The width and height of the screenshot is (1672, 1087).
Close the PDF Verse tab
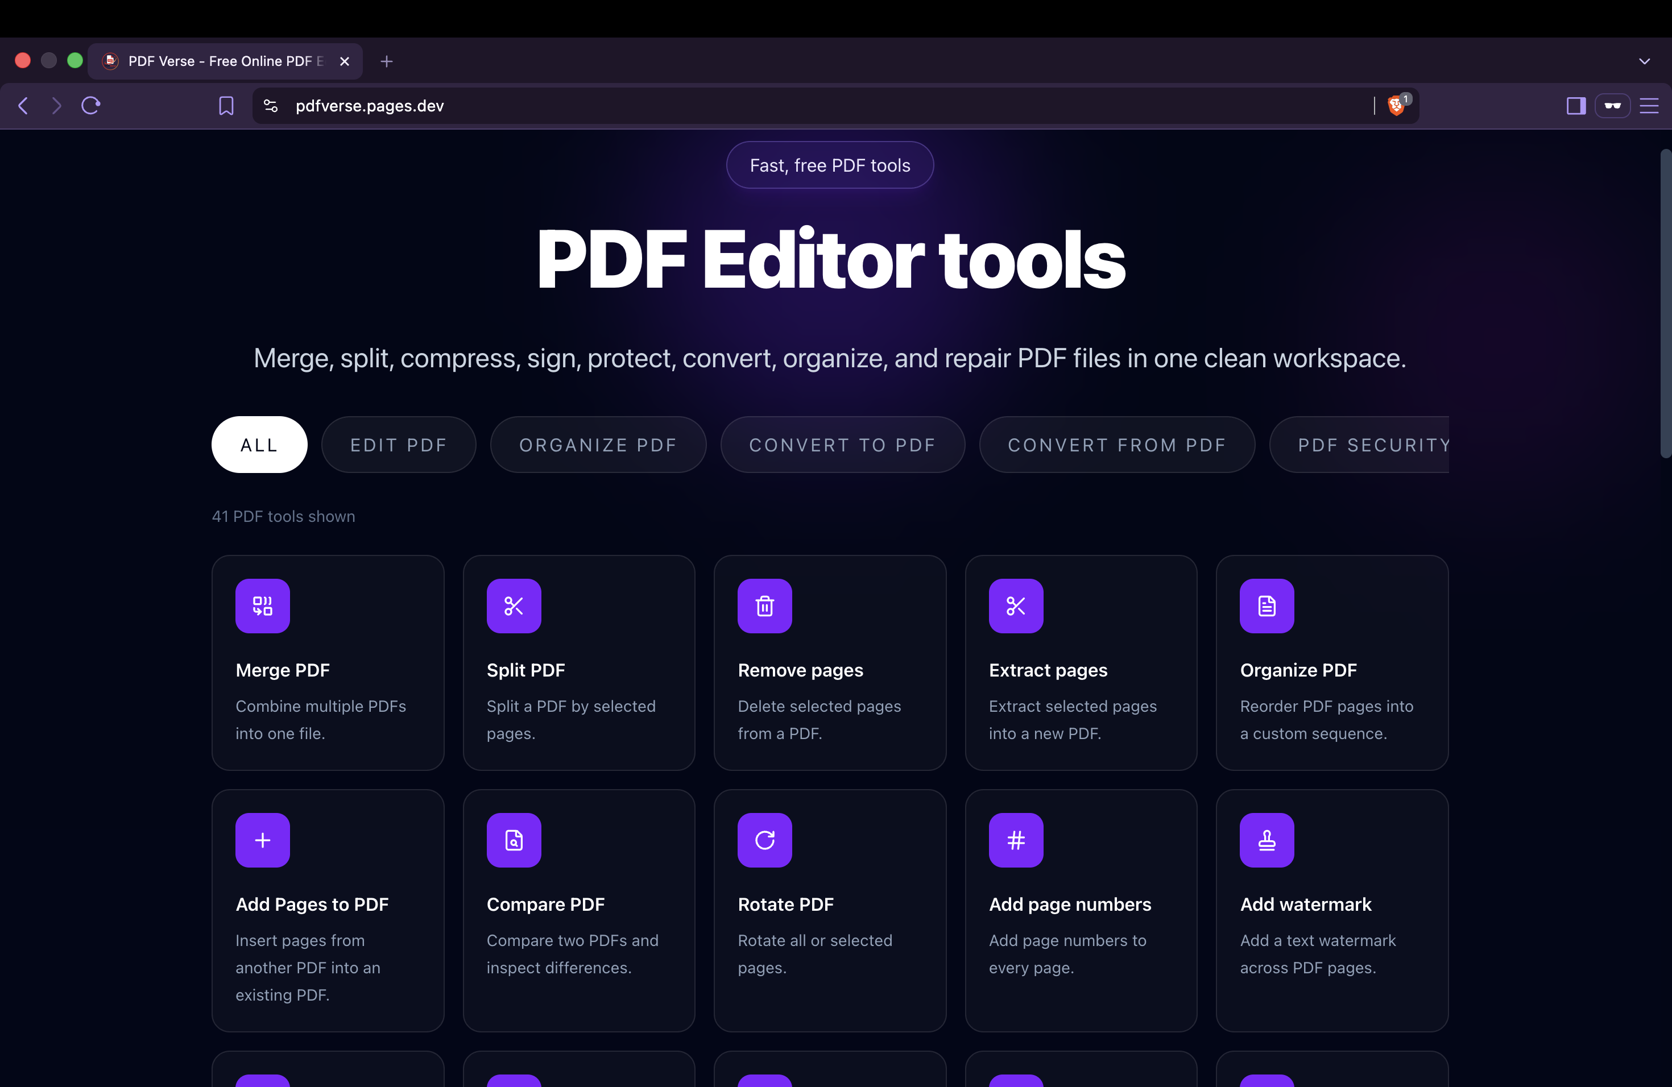point(344,61)
